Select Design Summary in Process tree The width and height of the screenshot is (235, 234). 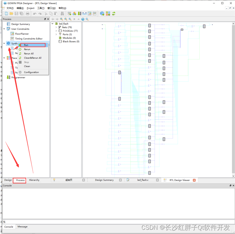(21, 24)
